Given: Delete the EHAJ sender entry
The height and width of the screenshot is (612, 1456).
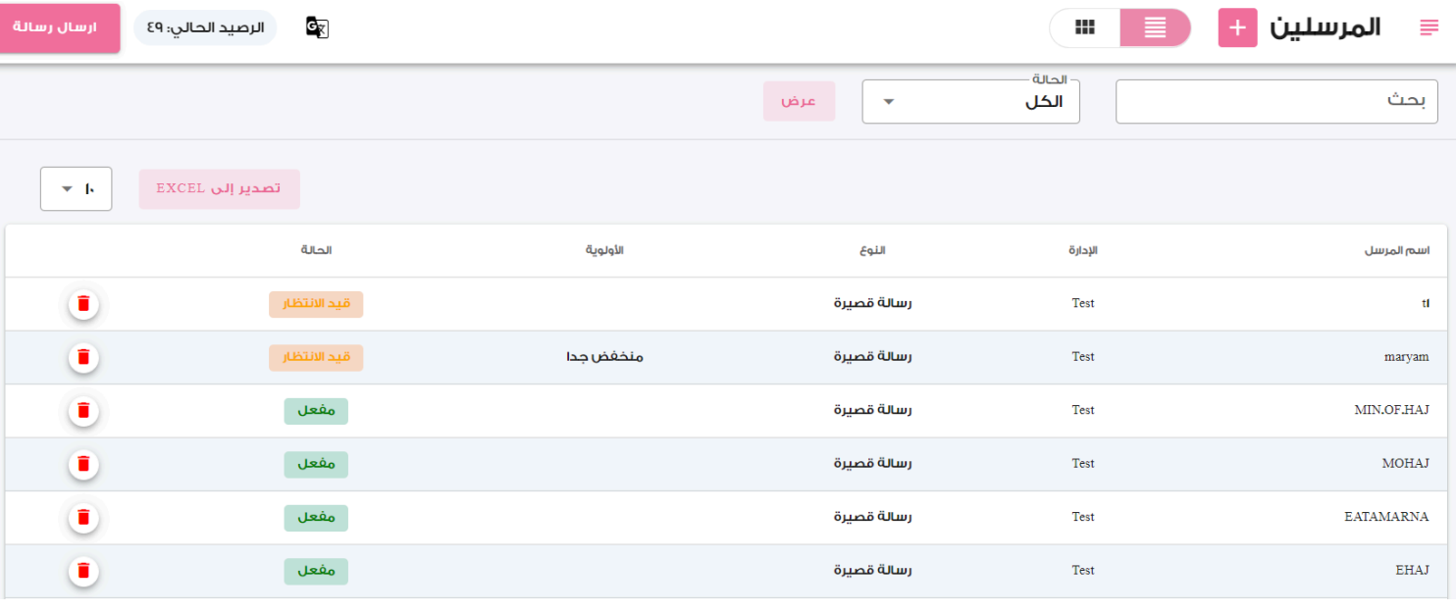Looking at the screenshot, I should [x=83, y=570].
